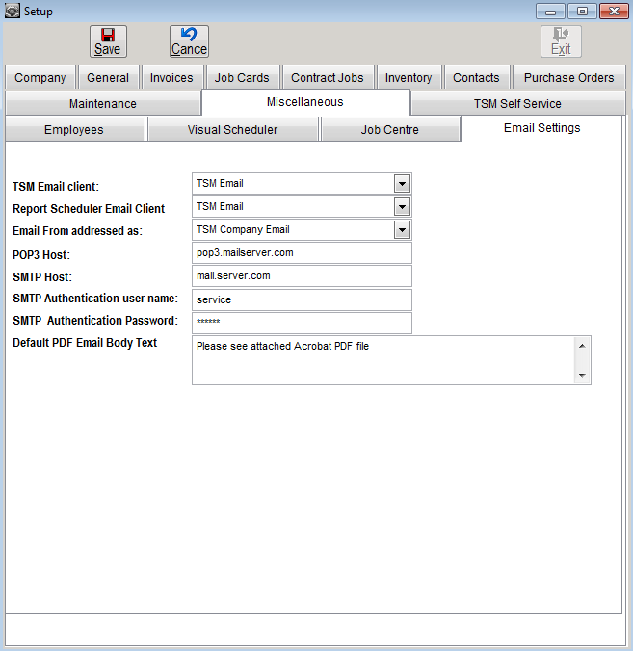
Task: Maximize the Setup window
Action: [582, 12]
